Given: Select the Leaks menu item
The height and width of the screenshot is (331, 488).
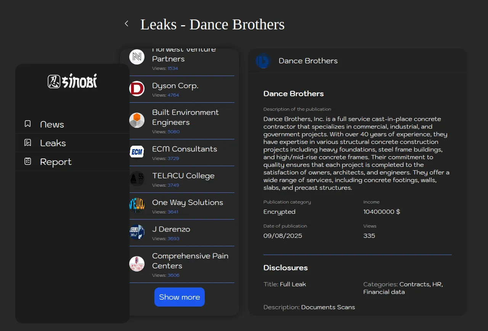Looking at the screenshot, I should [x=53, y=143].
